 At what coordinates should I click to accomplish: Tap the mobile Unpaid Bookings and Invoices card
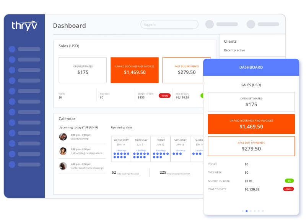(251, 124)
